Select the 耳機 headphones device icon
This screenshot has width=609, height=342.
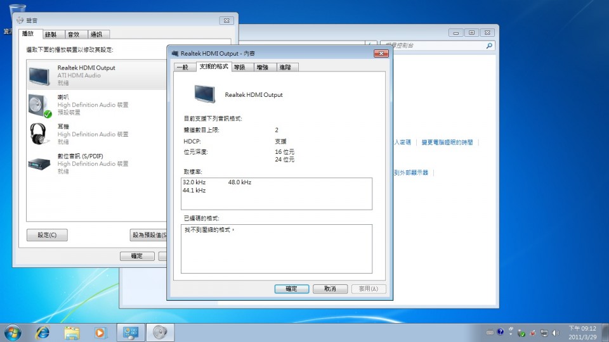(39, 134)
